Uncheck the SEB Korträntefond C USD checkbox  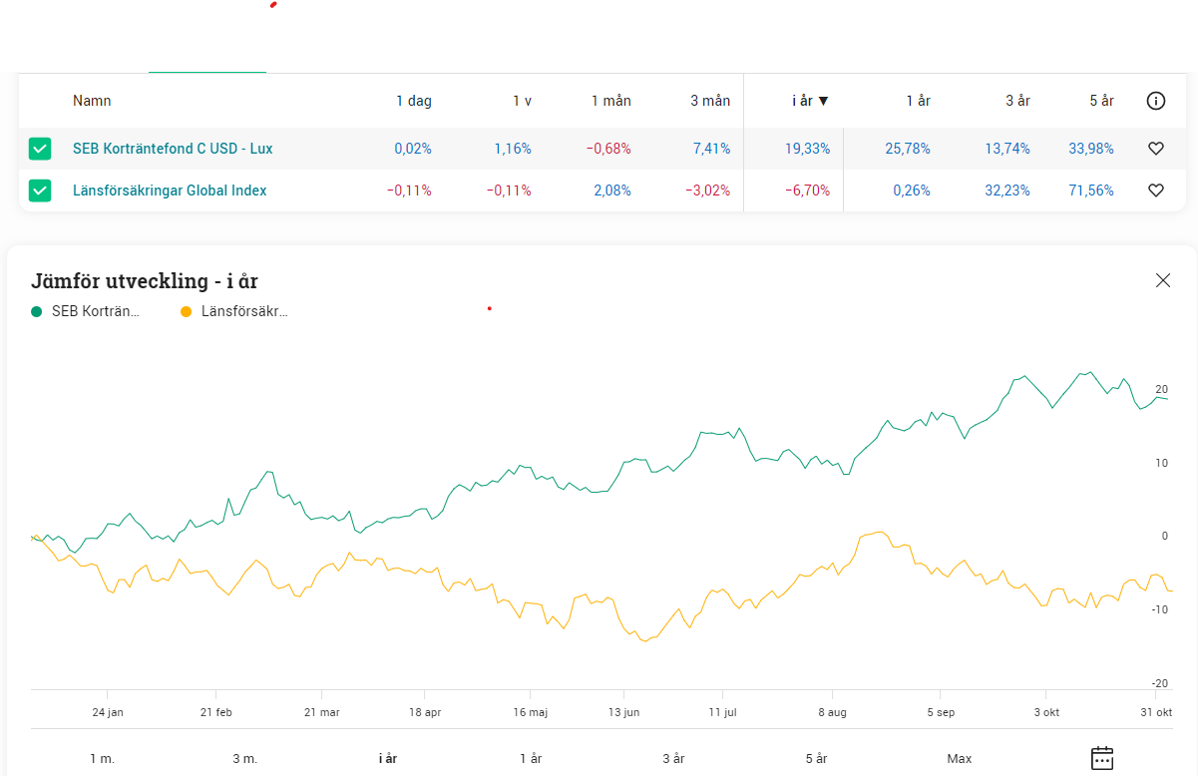point(40,149)
